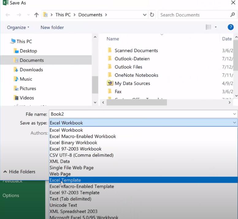Choose XML Data type
The width and height of the screenshot is (238, 219).
tap(143, 161)
